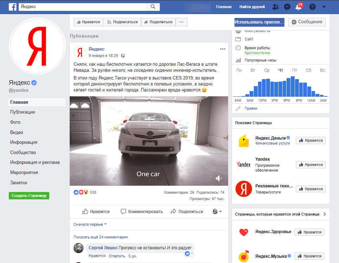Select Сб day in popular hours
This screenshot has width=339, height=263.
[308, 70]
